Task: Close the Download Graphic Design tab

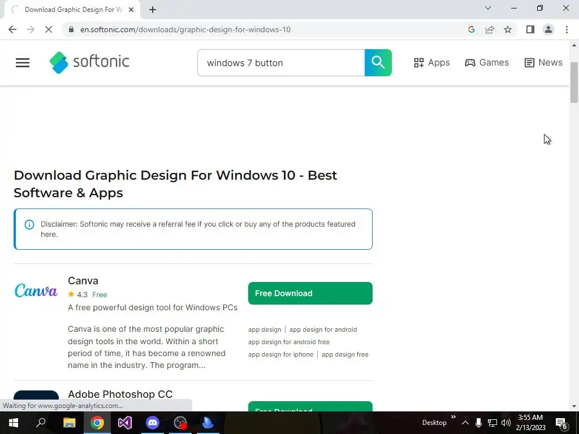Action: pos(131,10)
